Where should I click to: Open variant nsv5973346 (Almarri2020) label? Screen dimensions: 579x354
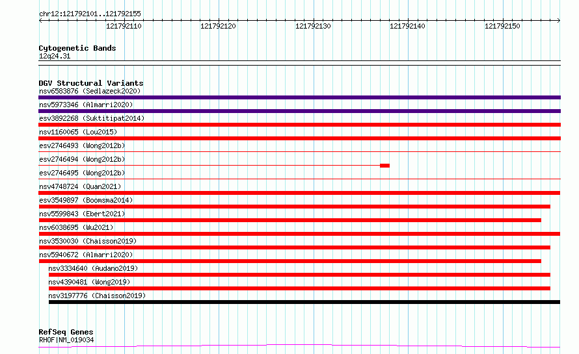(86, 105)
